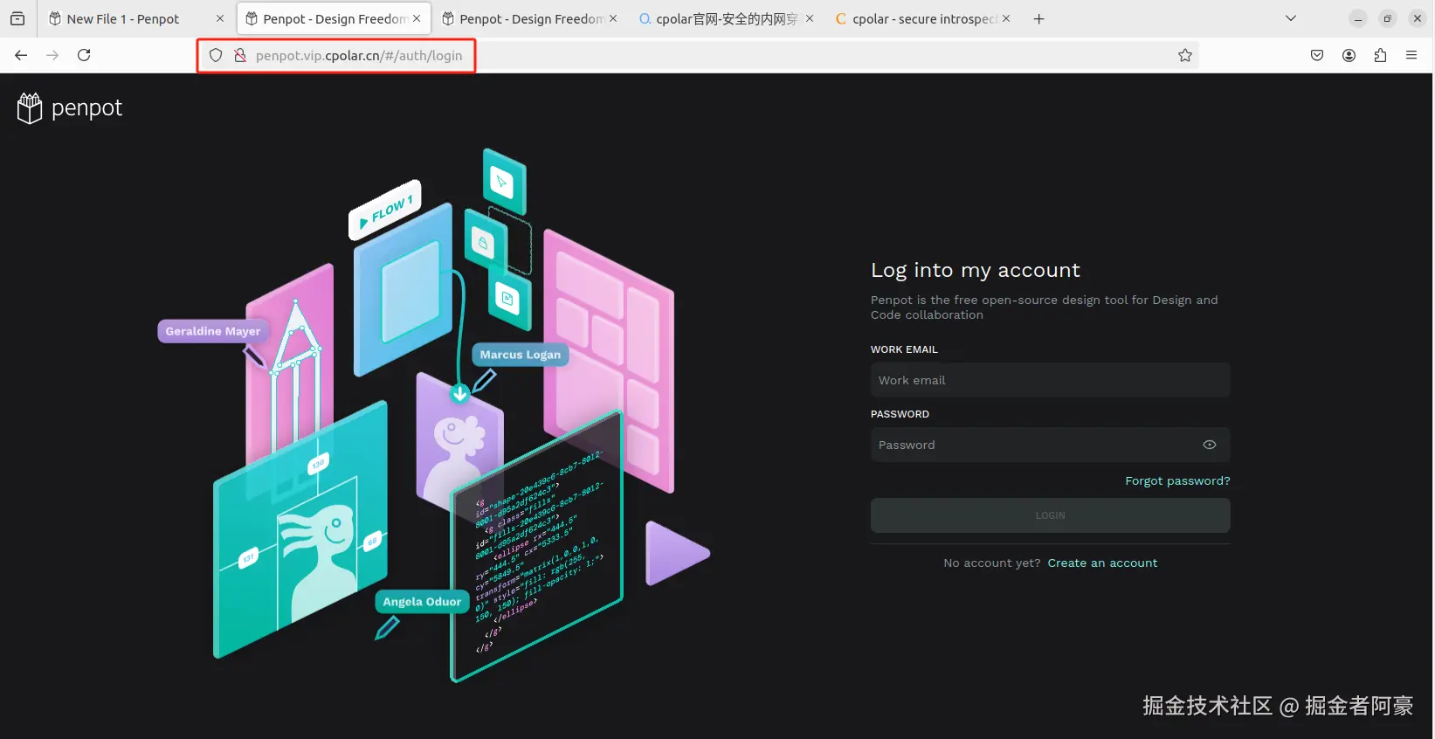
Task: Click the URL address bar text
Action: coord(359,56)
